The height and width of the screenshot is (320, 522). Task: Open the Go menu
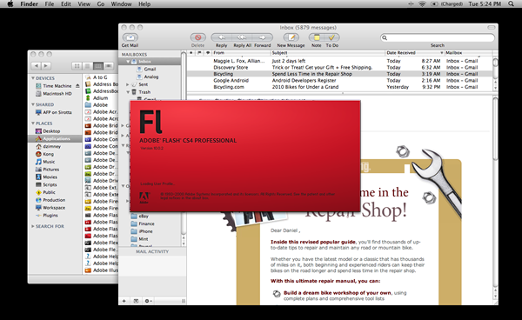pyautogui.click(x=101, y=4)
